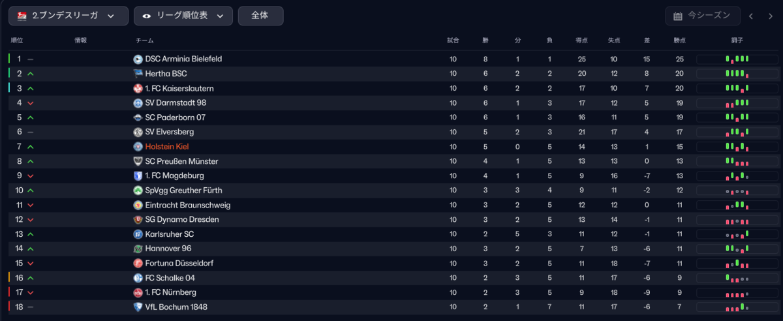Open the 今シーズン season selector
This screenshot has width=783, height=321.
click(703, 16)
